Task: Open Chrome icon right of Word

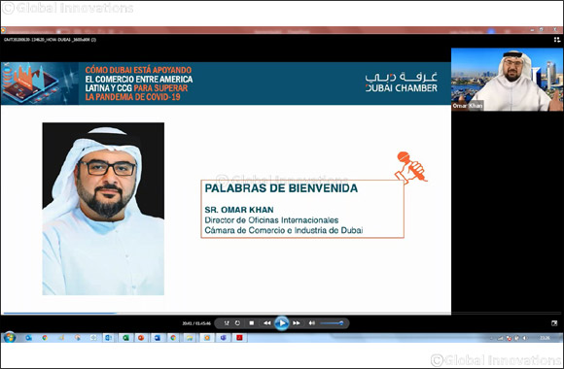Action: pos(173,338)
